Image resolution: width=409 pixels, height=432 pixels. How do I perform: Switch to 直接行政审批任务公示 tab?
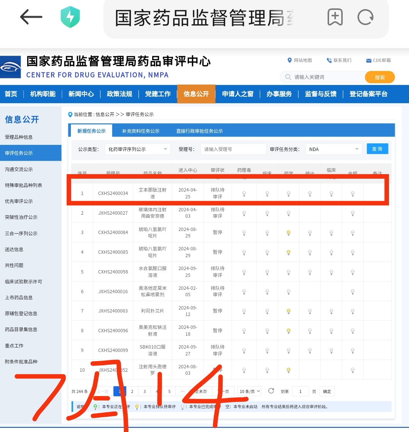click(200, 131)
